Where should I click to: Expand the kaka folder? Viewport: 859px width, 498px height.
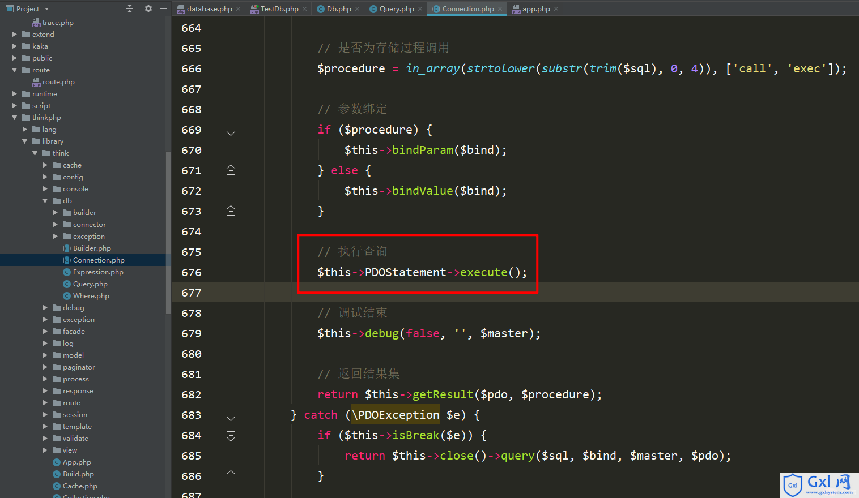(15, 46)
